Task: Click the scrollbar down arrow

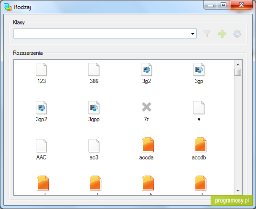Action: click(x=238, y=190)
